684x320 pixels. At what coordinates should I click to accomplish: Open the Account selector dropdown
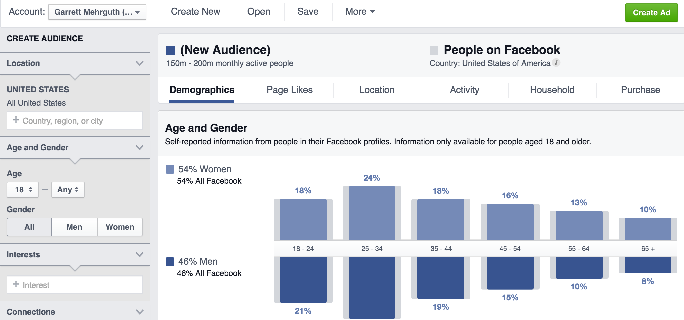[x=97, y=12]
